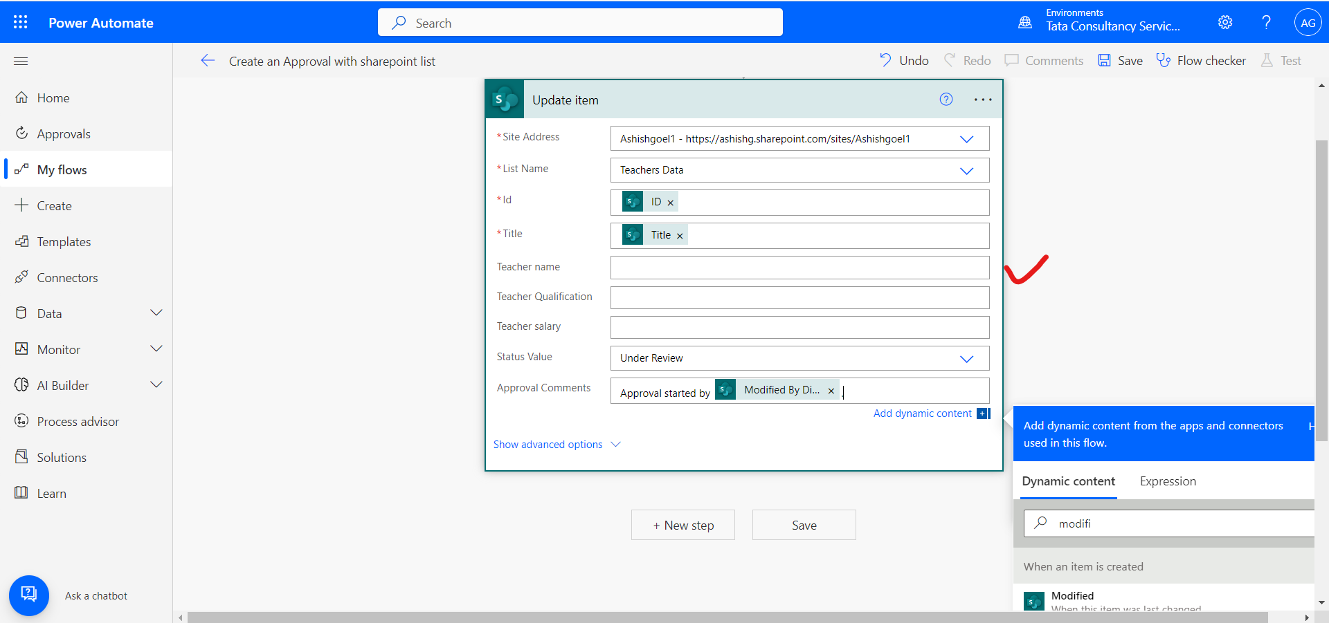
Task: Click the Add dynamic content link
Action: coord(921,413)
